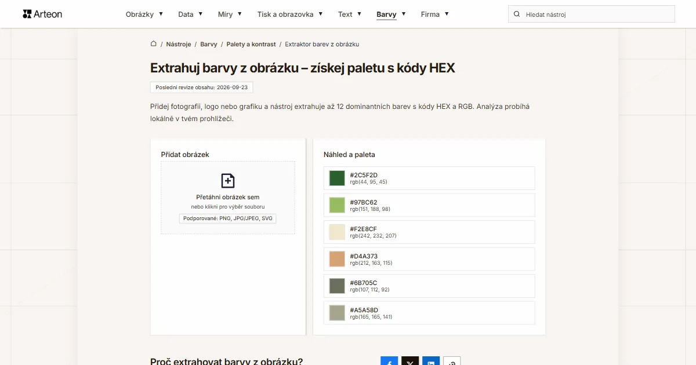Click the Hledat nástroj search field

click(592, 14)
